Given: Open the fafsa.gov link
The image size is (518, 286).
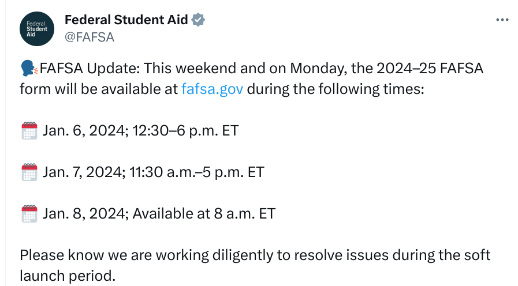Looking at the screenshot, I should pos(213,89).
